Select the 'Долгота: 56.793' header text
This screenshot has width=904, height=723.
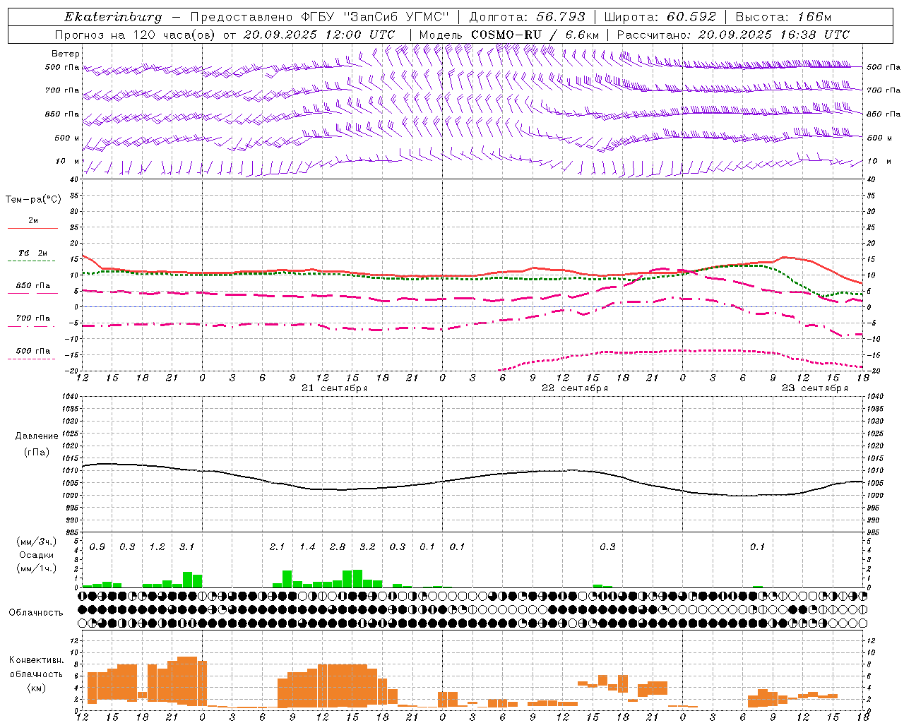point(528,17)
